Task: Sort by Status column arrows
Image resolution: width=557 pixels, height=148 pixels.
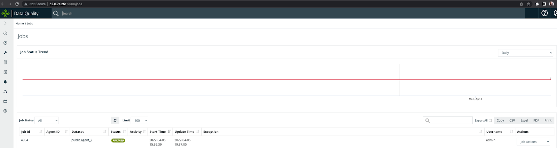Action: pos(124,132)
